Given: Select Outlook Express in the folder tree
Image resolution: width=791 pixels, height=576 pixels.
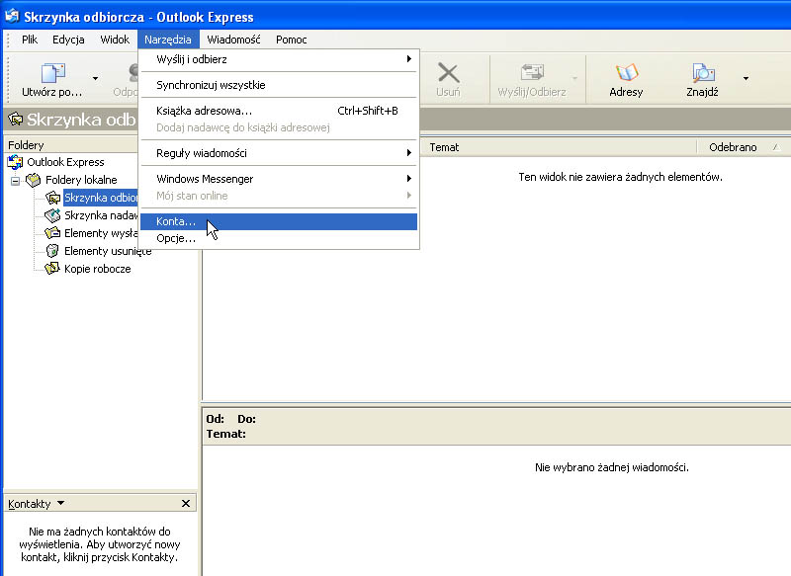Looking at the screenshot, I should (x=65, y=162).
